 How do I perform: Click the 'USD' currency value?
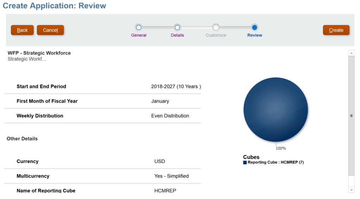(x=160, y=161)
